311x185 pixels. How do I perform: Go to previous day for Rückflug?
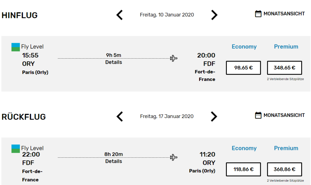120,116
